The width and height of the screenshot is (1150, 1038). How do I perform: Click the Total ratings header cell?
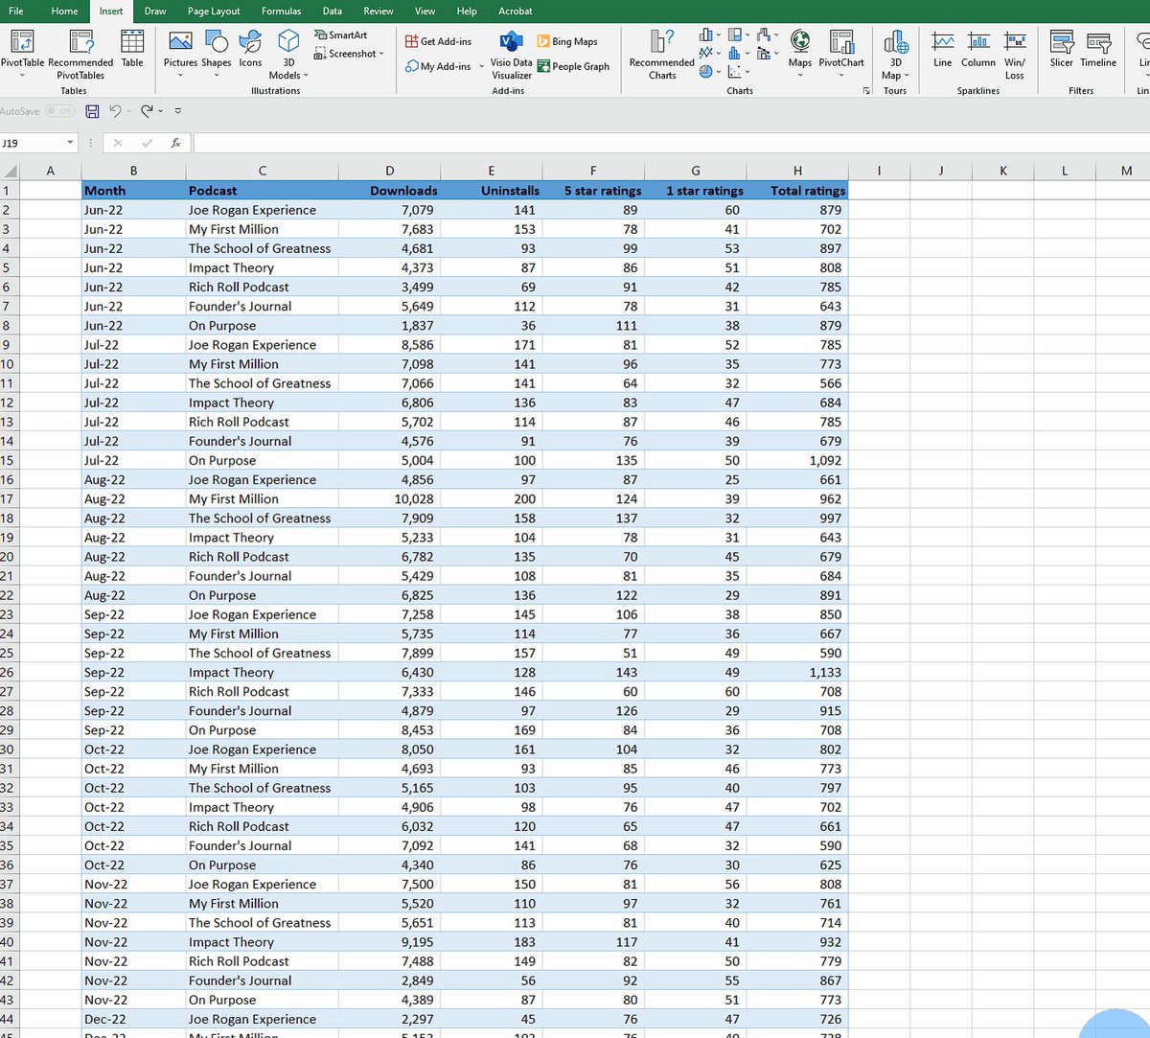797,191
